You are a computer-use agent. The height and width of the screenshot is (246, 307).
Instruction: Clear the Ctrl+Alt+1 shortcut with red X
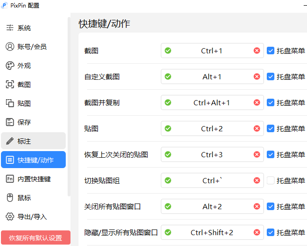point(257,102)
